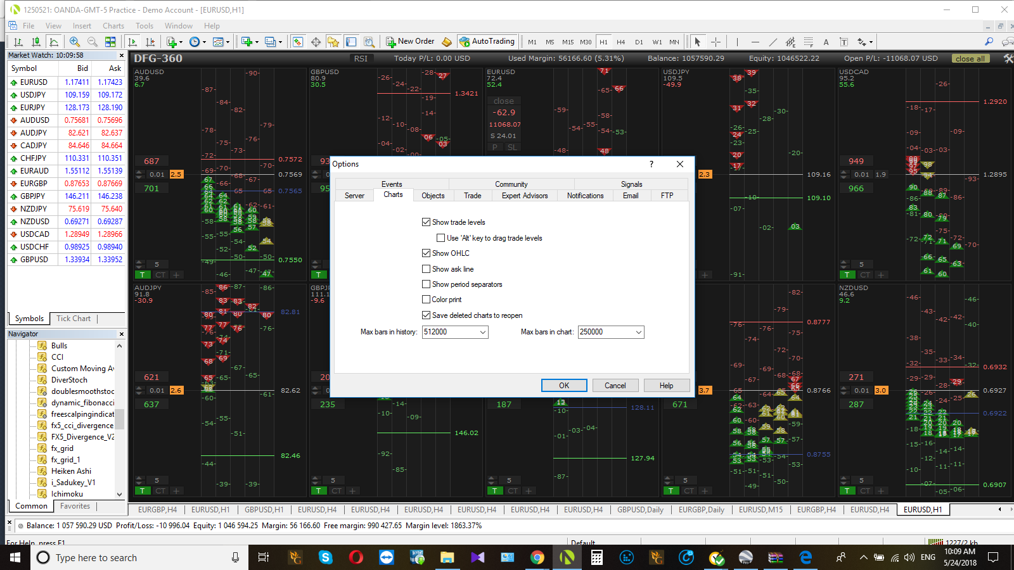The height and width of the screenshot is (570, 1014).
Task: Open the Navigator star-folder icon
Action: (333, 42)
